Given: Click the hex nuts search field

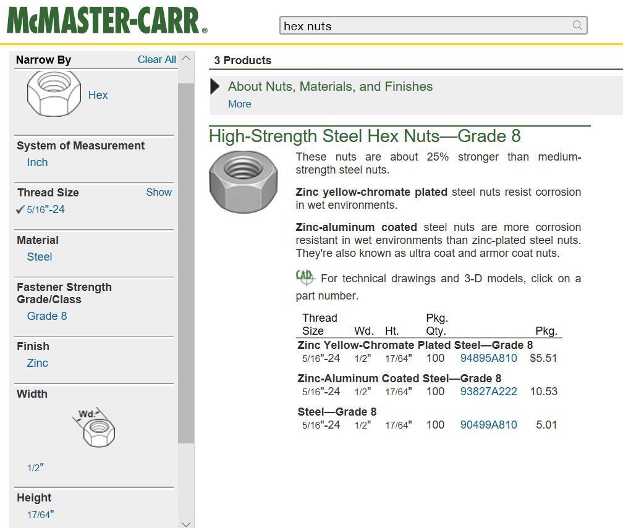Looking at the screenshot, I should pos(425,26).
